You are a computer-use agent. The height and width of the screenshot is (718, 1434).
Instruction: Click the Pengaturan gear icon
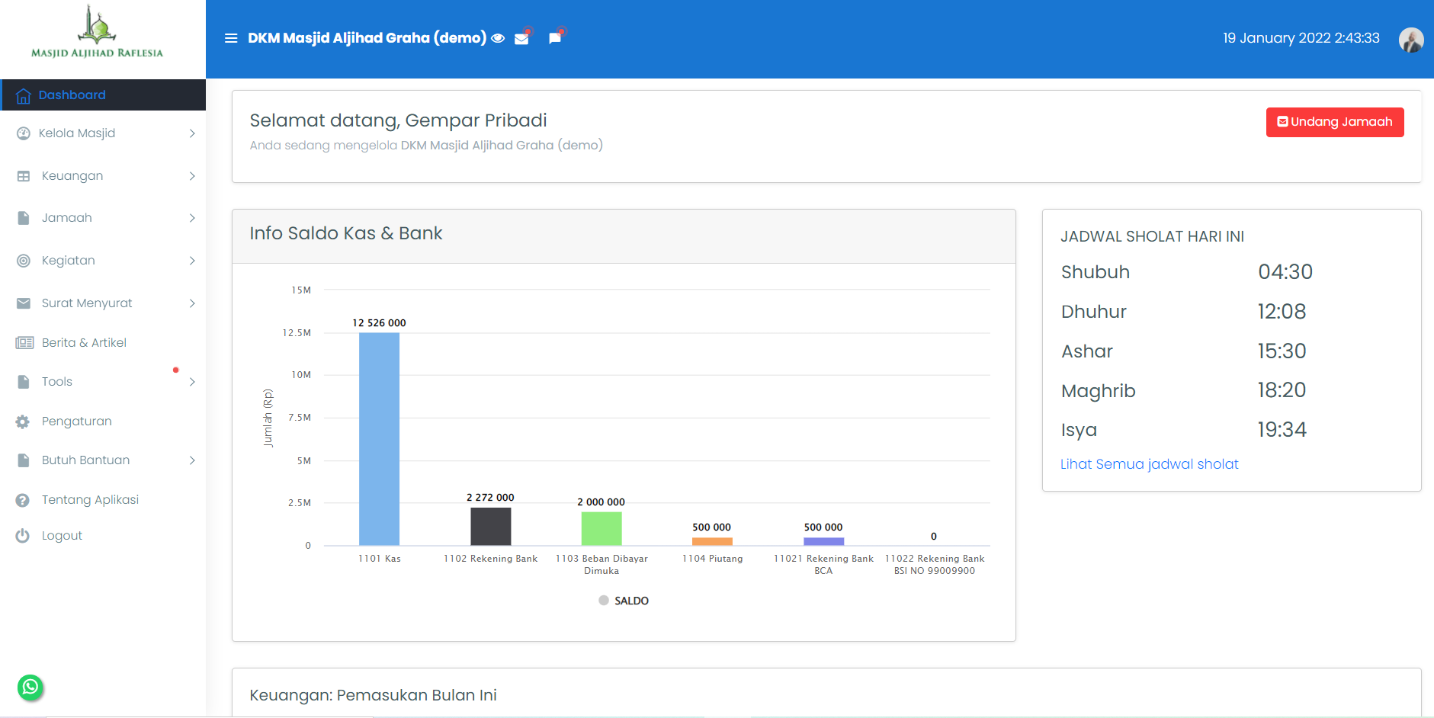click(x=23, y=422)
